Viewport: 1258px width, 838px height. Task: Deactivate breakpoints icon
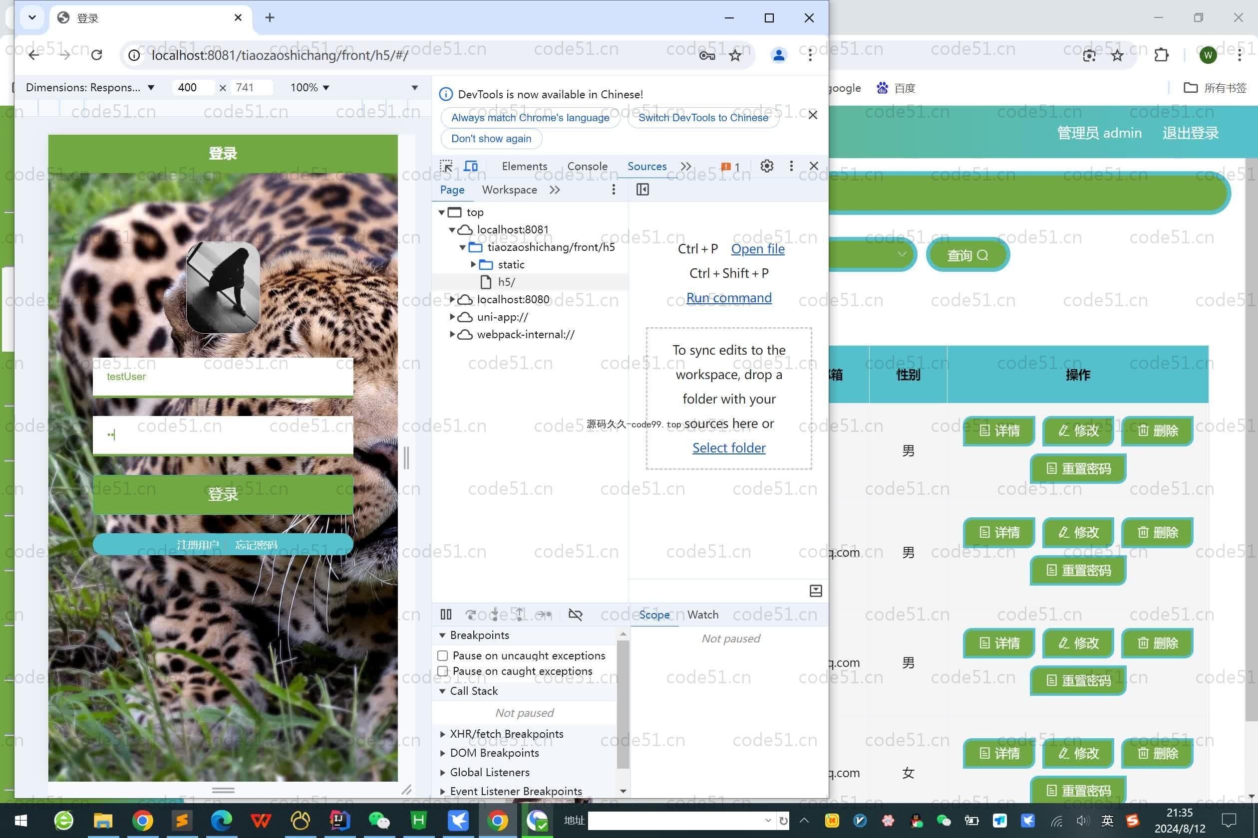click(576, 615)
